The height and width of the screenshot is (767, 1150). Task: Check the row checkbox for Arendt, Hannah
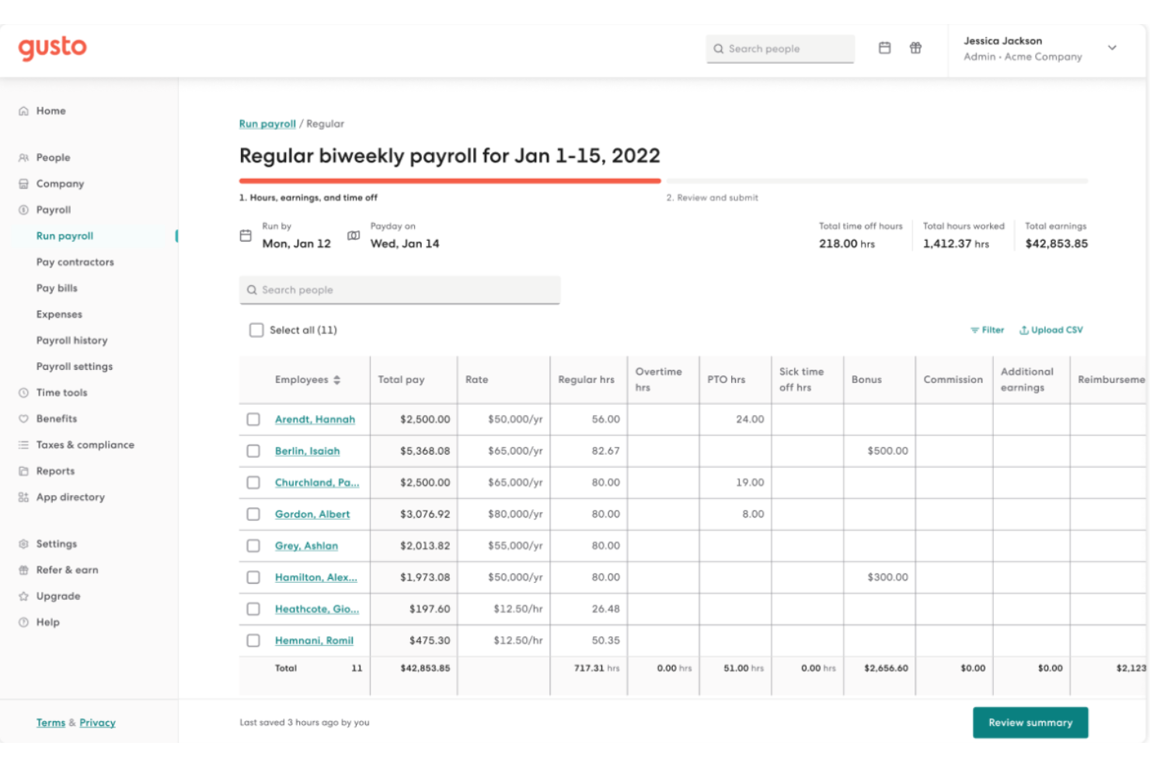[253, 419]
